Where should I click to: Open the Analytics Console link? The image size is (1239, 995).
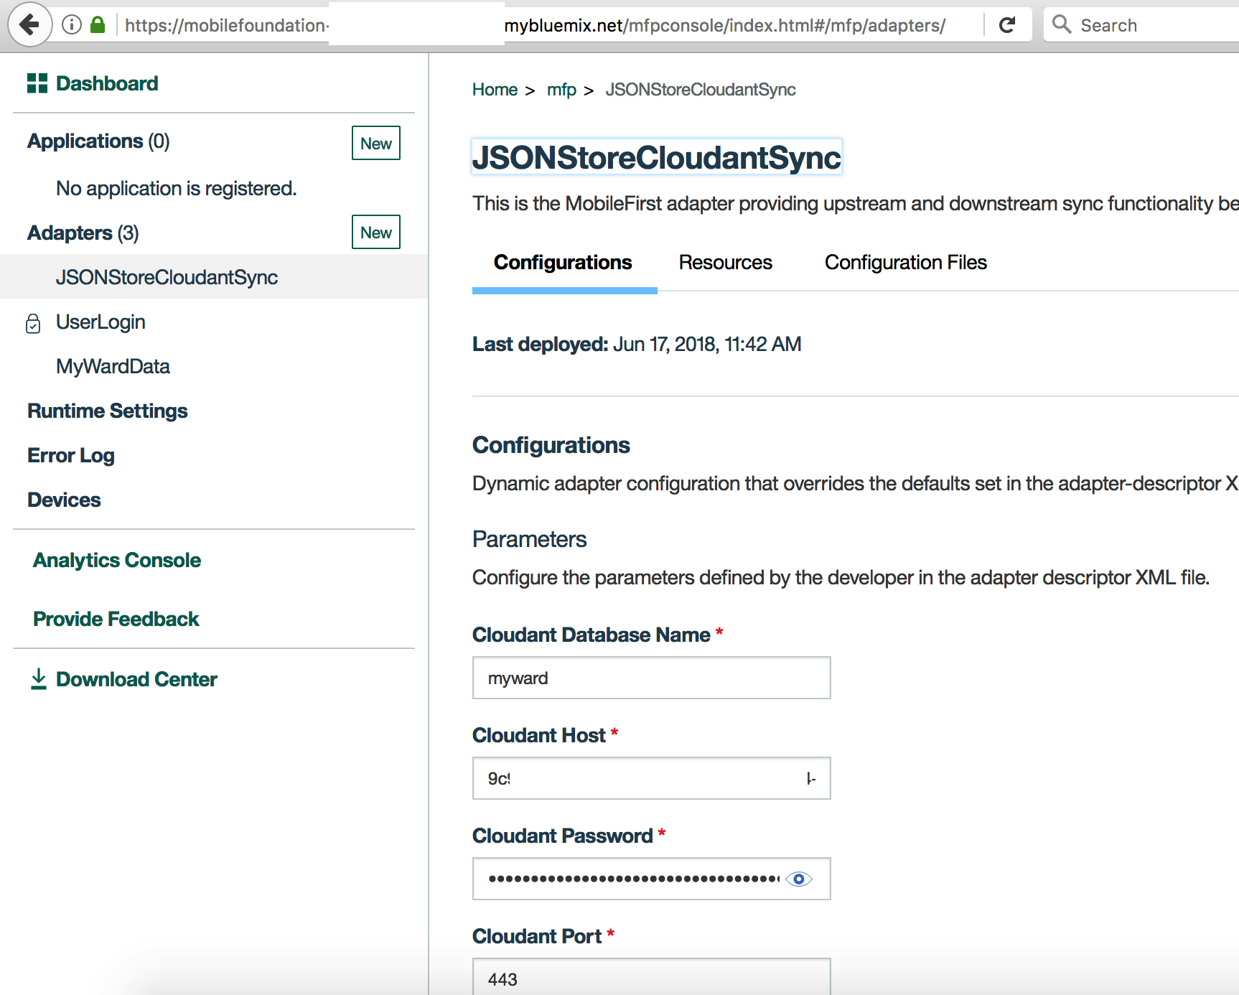117,560
